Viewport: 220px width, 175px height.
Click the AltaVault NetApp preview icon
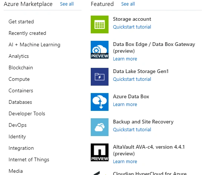(x=100, y=152)
